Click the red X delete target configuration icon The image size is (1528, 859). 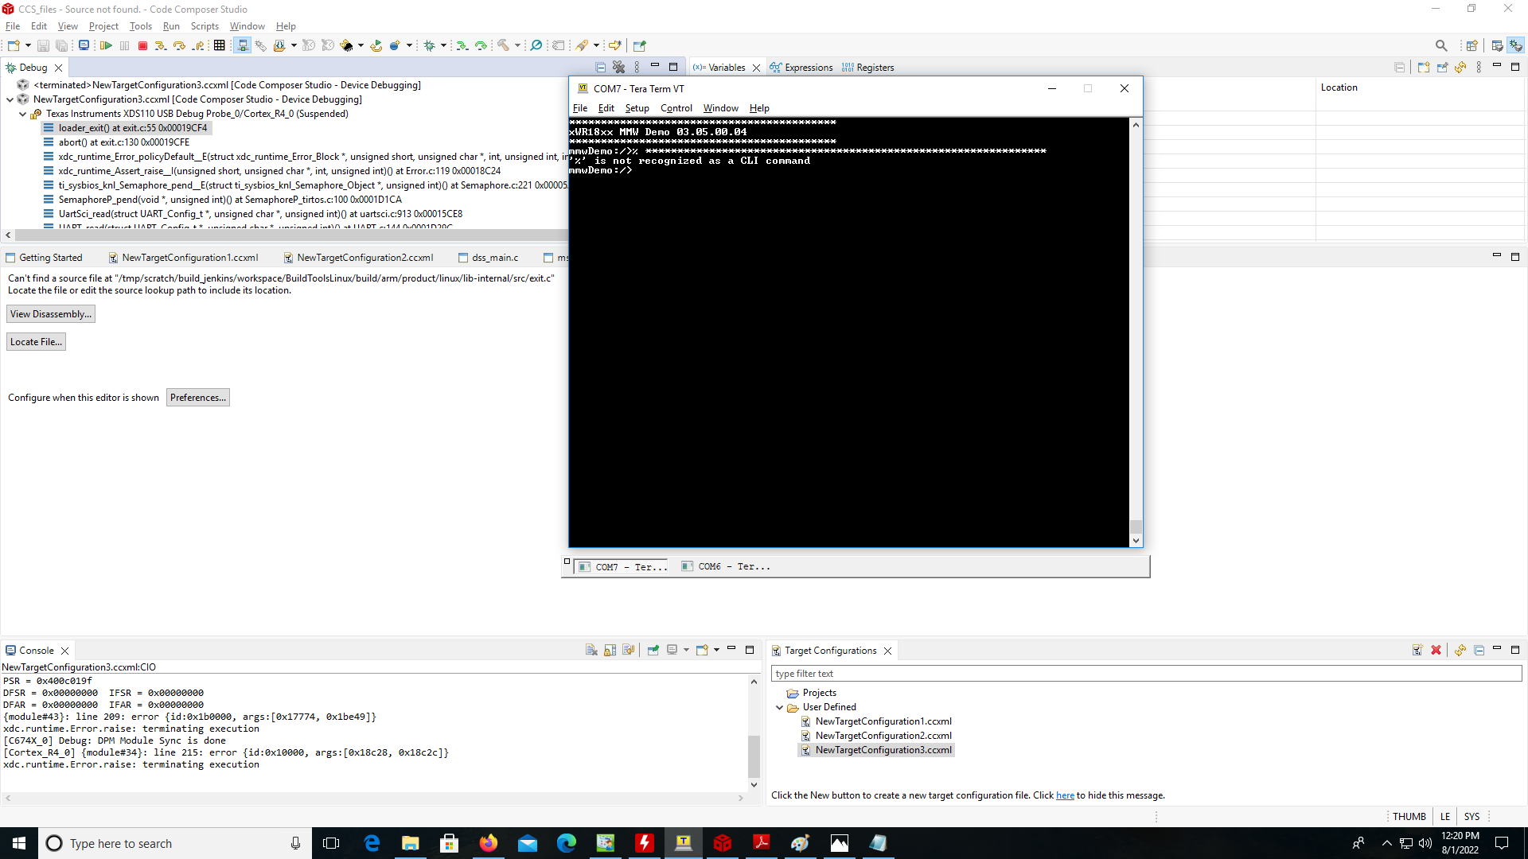tap(1436, 650)
